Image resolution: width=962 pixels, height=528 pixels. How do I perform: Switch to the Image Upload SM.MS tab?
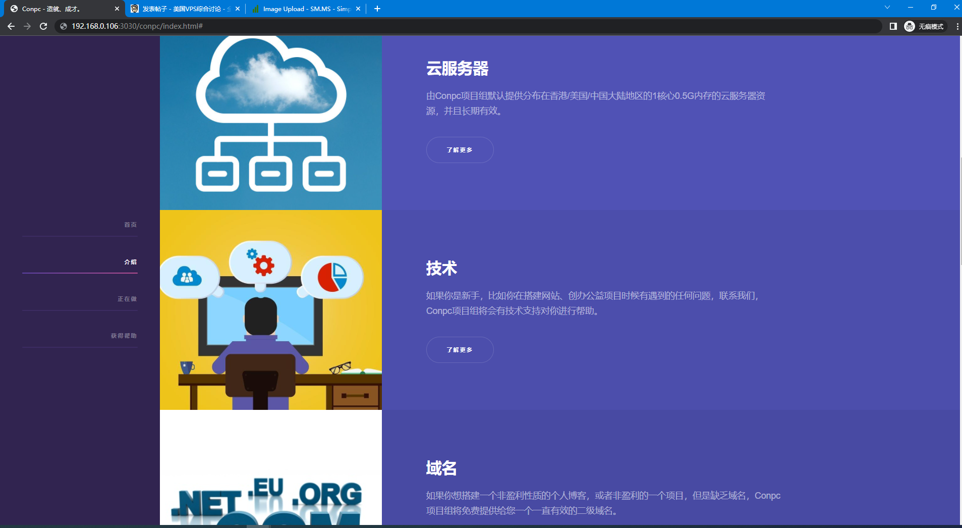306,9
